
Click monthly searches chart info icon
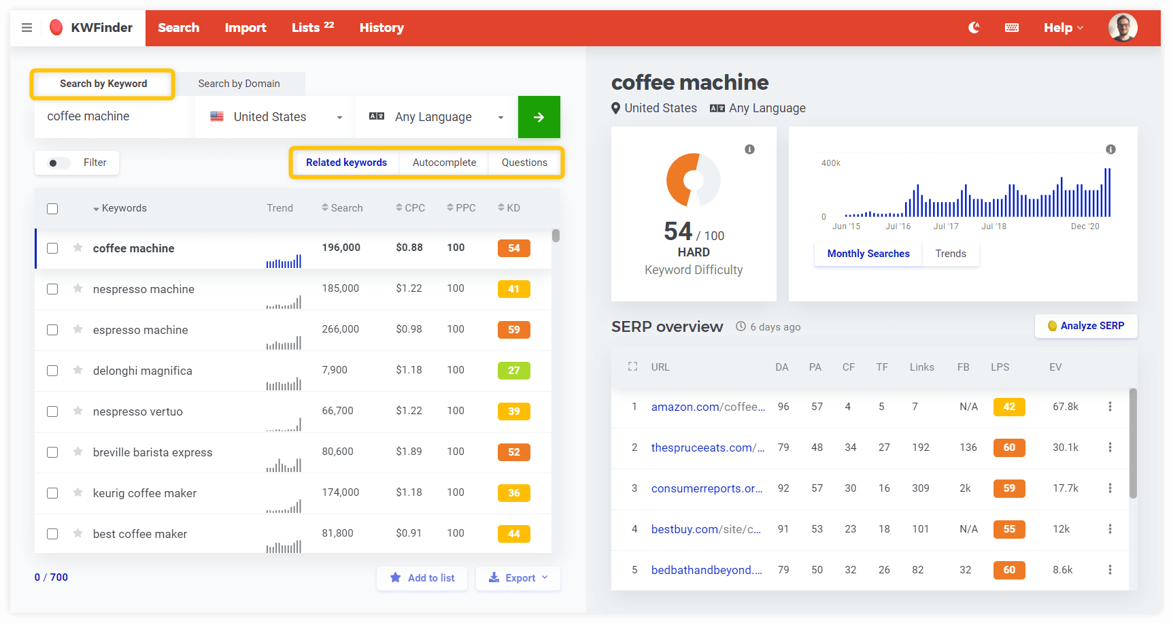pos(1110,150)
